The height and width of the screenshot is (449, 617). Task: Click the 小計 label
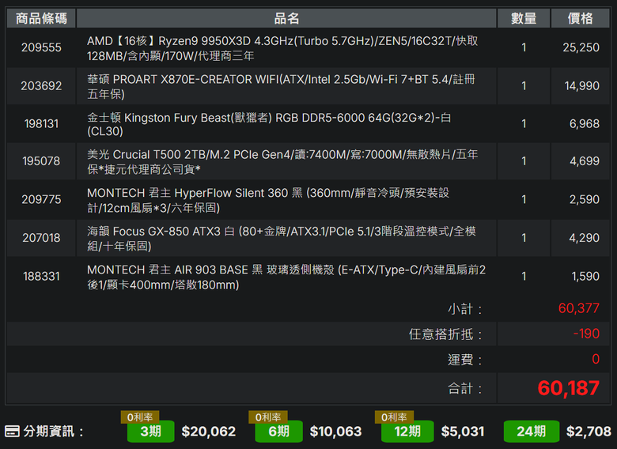(464, 309)
